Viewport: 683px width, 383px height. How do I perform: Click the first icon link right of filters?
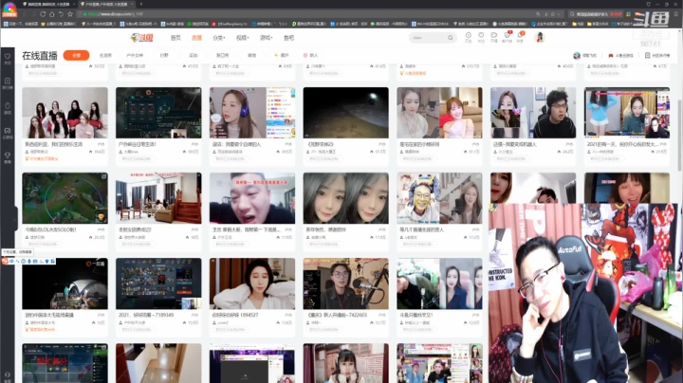[x=585, y=55]
